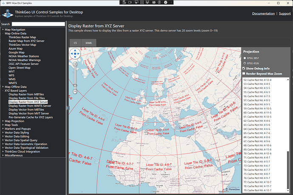Image resolution: width=293 pixels, height=195 pixels.
Task: Open the Vector Data Geometric Operation node
Action: click(x=26, y=144)
